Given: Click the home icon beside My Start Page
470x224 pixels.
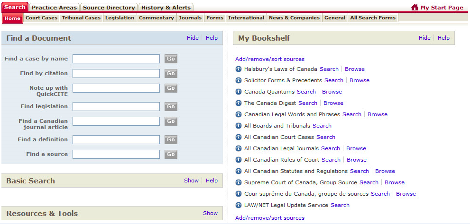Looking at the screenshot, I should (x=415, y=8).
